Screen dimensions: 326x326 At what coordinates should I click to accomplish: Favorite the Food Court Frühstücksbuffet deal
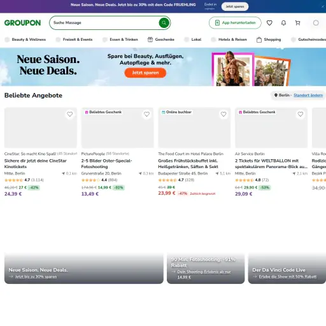pyautogui.click(x=223, y=114)
